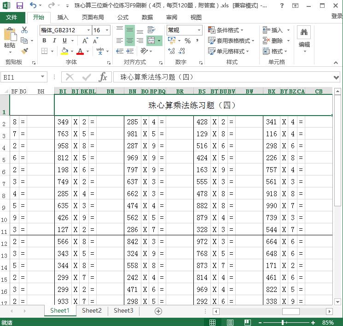Image resolution: width=343 pixels, height=326 pixels.
Task: Adjust the zoom slider in status bar
Action: (x=283, y=322)
